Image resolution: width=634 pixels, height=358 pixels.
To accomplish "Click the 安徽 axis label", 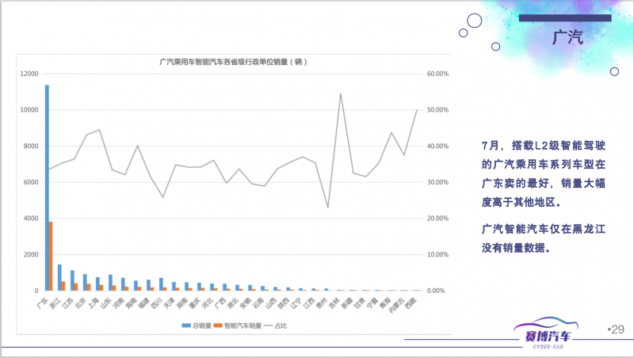I will [246, 303].
